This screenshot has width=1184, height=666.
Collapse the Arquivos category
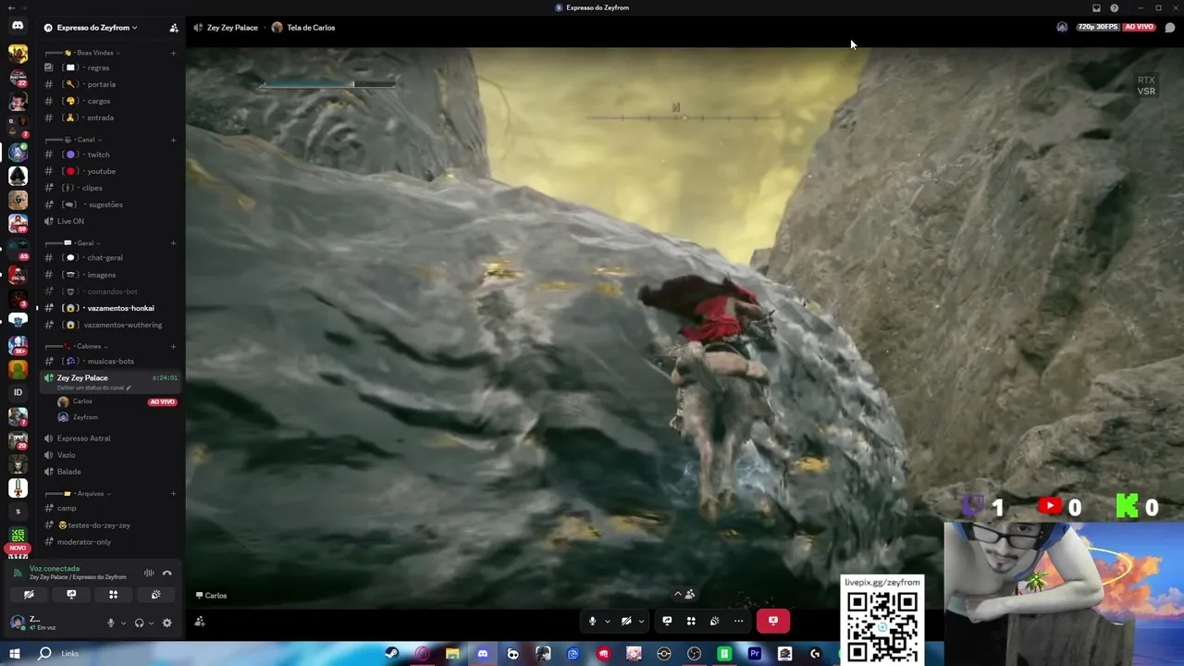click(x=91, y=494)
